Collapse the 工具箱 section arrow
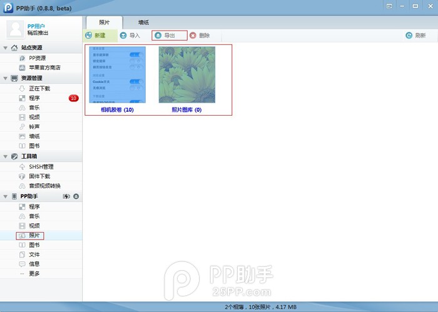 tap(5, 156)
